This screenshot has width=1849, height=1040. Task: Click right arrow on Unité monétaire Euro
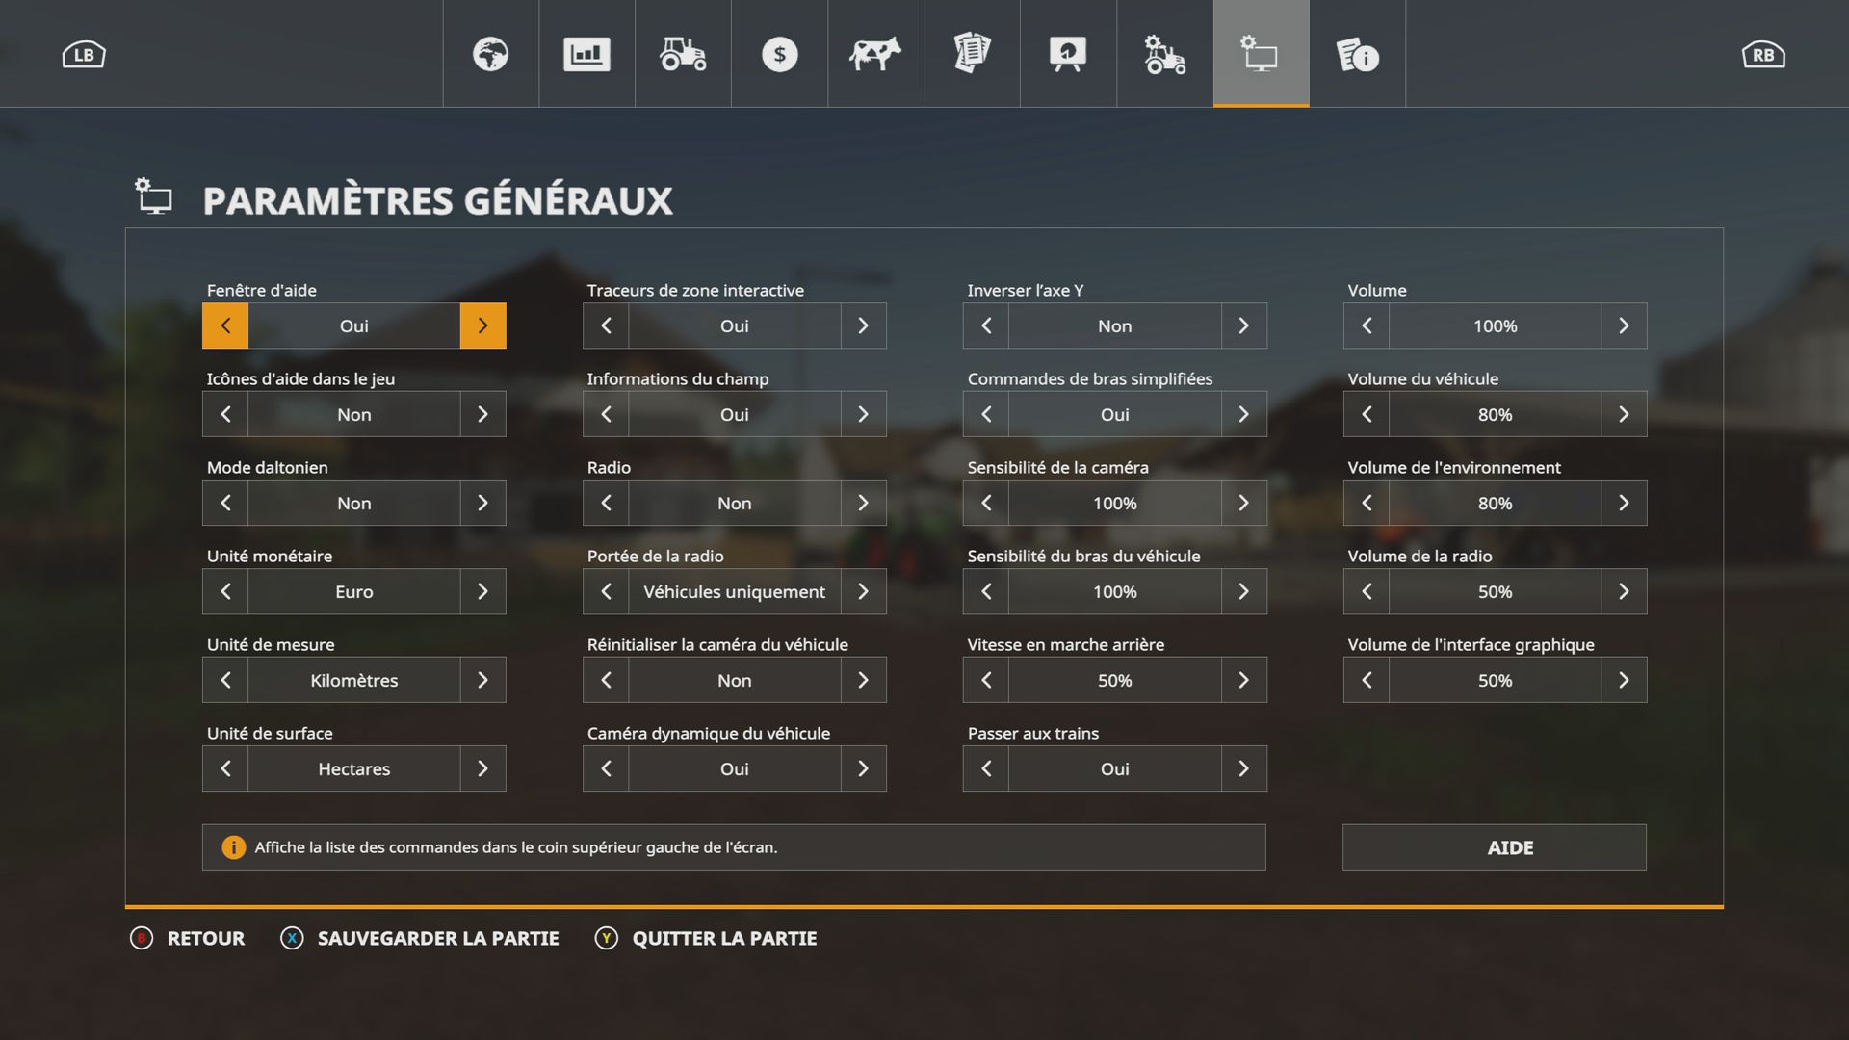click(x=482, y=591)
